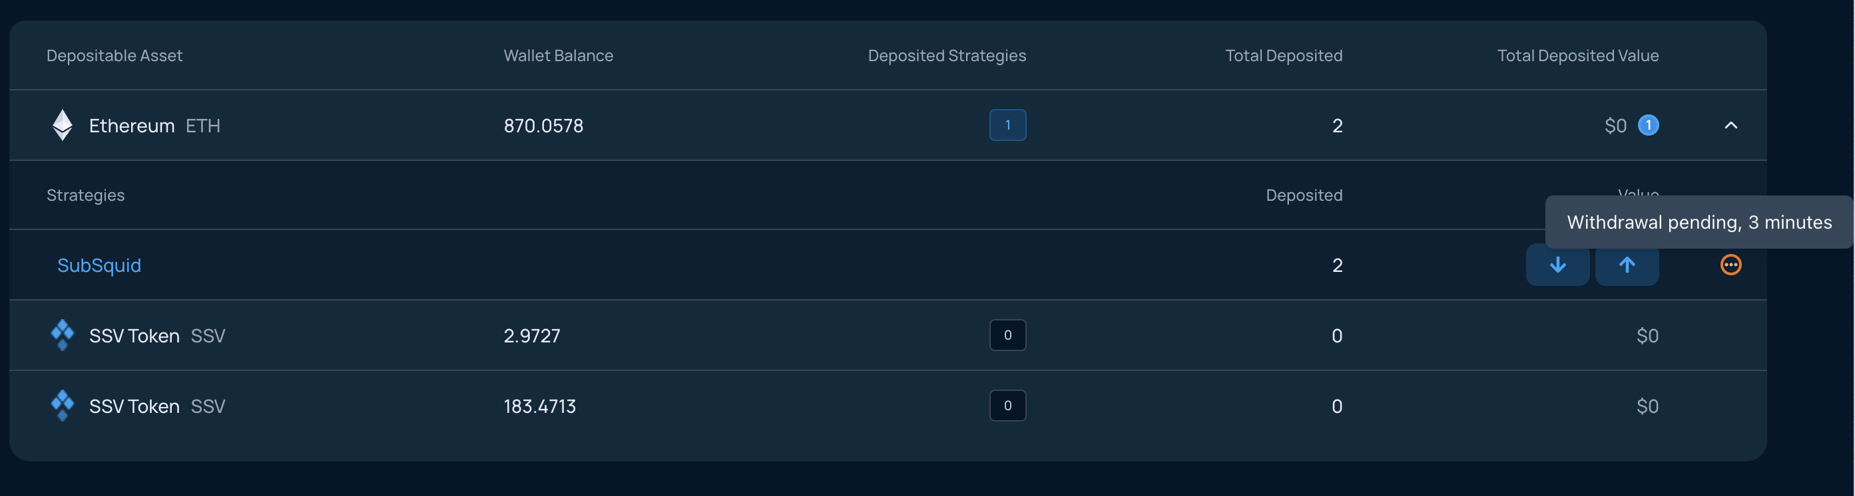Click the up arrow button for SubSquid

pos(1627,265)
